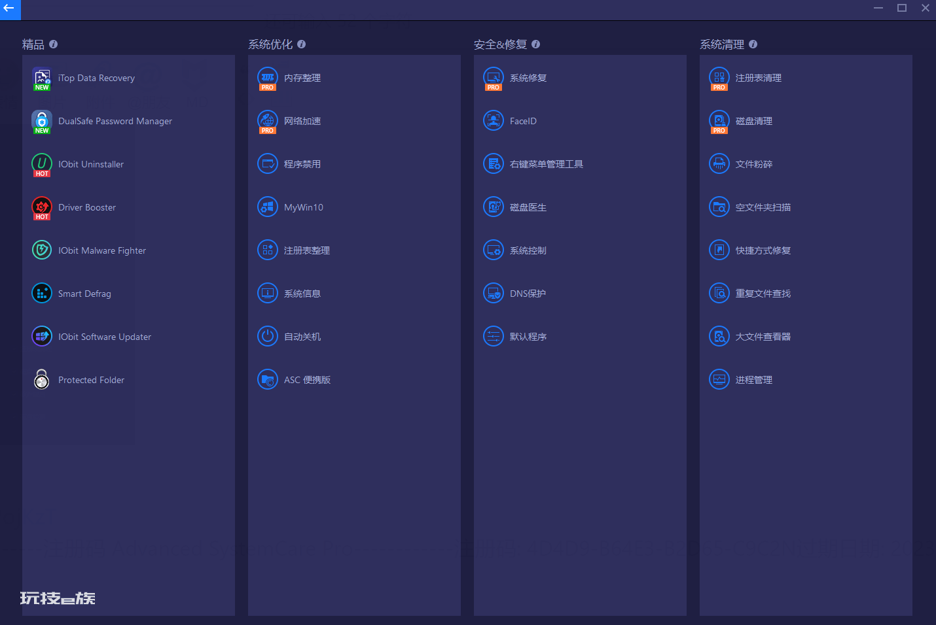
Task: Click the 大文件查看器 label
Action: [763, 337]
